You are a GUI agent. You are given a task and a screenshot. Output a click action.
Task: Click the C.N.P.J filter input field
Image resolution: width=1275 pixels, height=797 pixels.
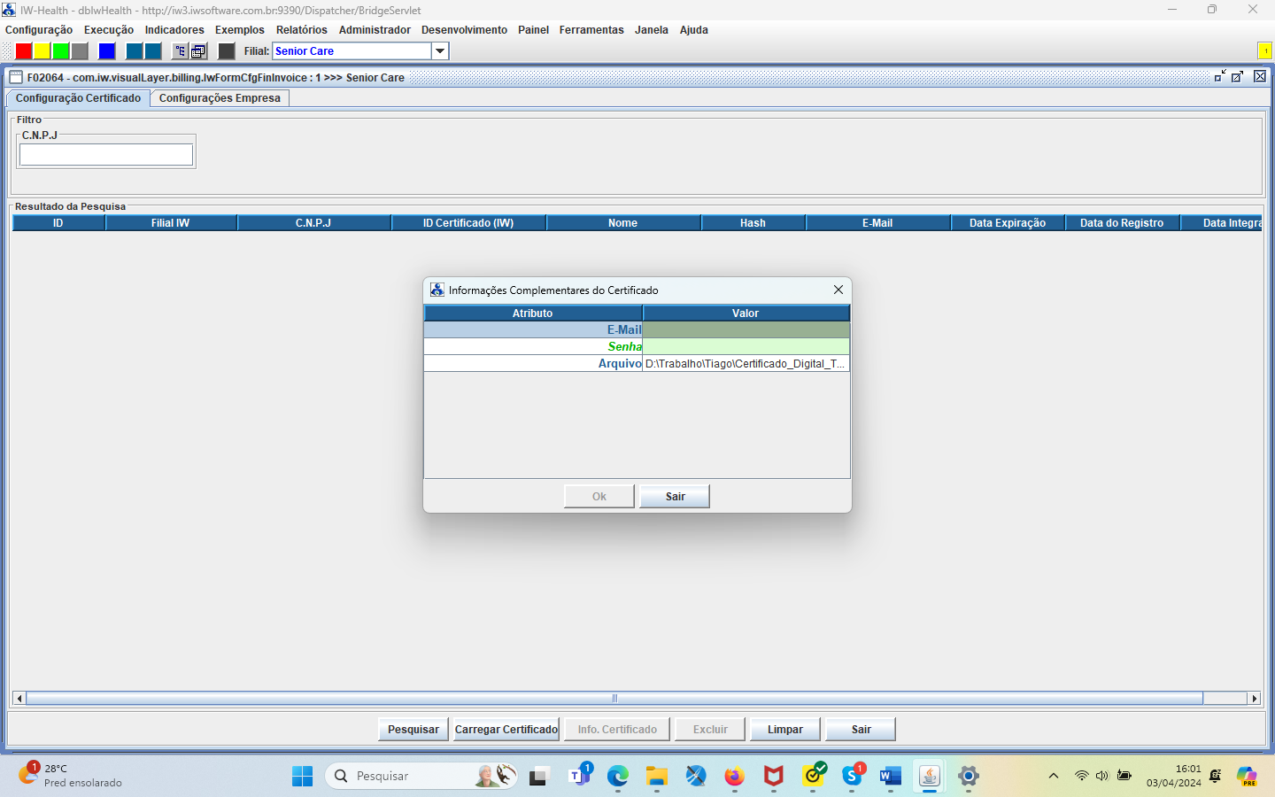click(x=106, y=155)
